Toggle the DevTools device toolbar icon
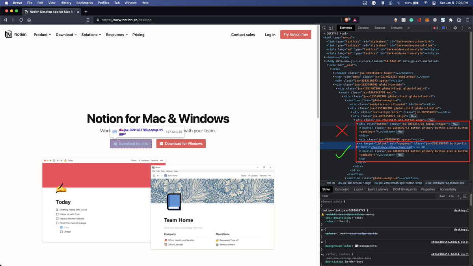This screenshot has height=266, width=473. coord(331,28)
